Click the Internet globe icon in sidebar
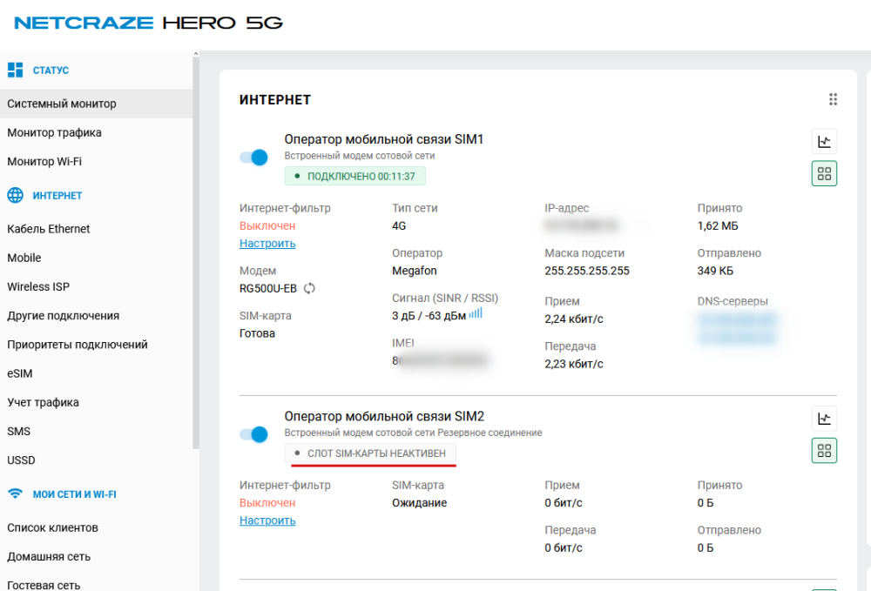This screenshot has height=591, width=871. (15, 196)
